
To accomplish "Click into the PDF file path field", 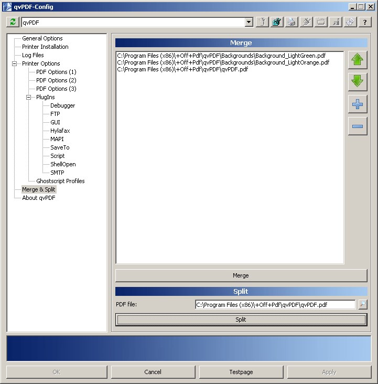I will (275, 305).
